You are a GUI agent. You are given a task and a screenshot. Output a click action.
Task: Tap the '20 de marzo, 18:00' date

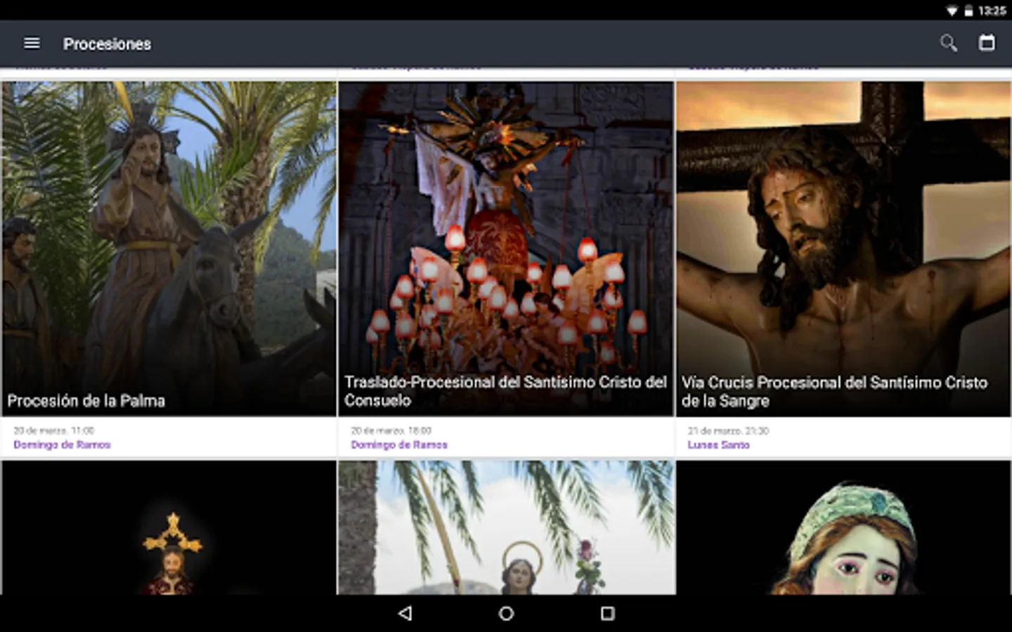pyautogui.click(x=391, y=430)
